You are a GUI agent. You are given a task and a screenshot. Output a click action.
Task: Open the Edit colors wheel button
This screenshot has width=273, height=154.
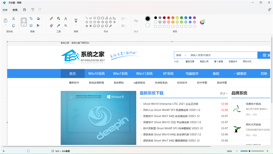202,22
